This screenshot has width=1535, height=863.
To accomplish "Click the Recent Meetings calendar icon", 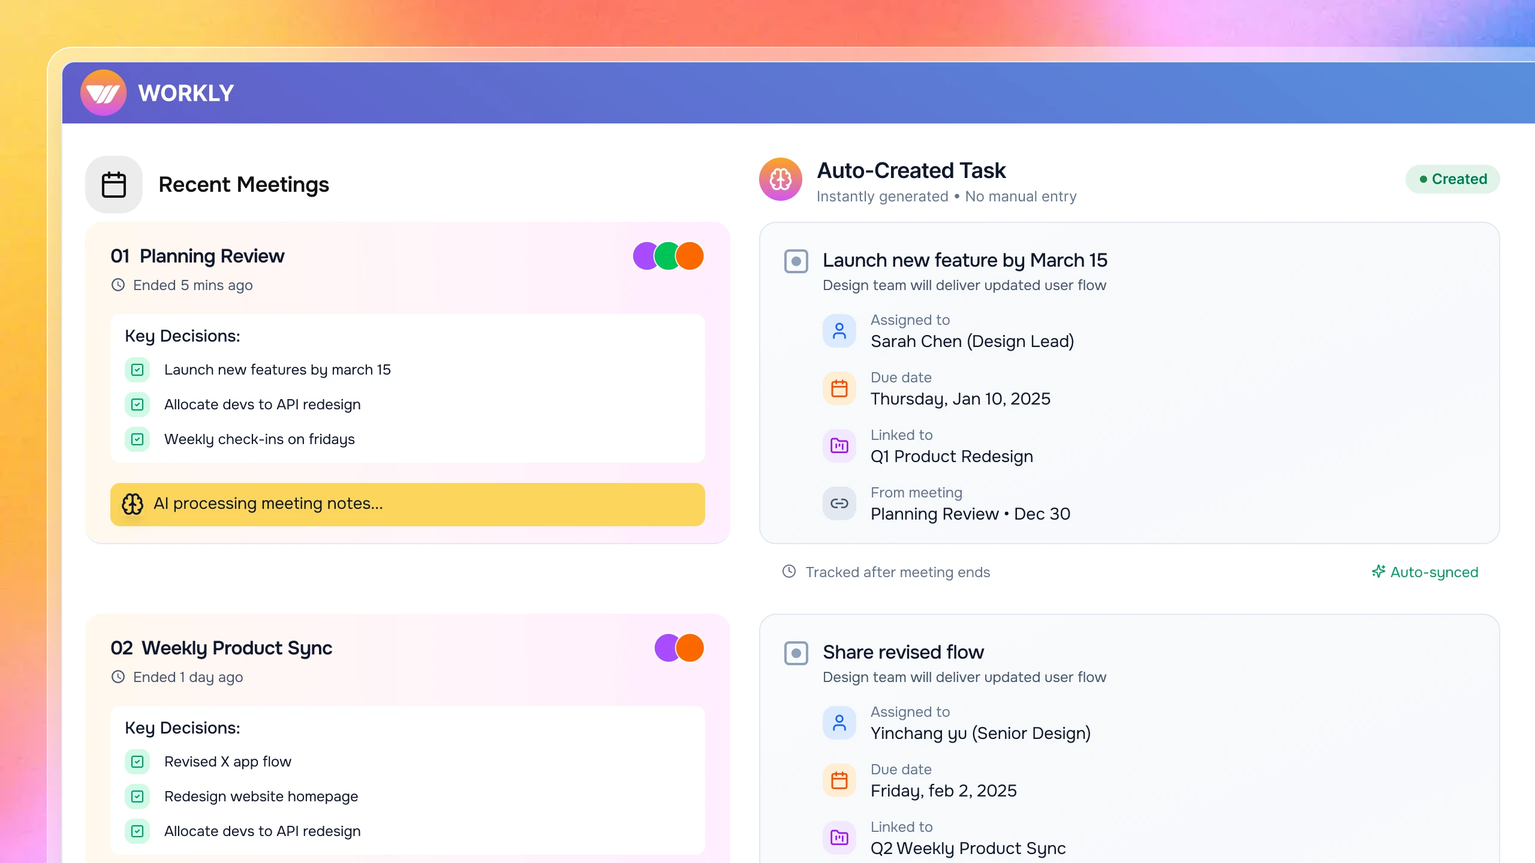I will (114, 185).
